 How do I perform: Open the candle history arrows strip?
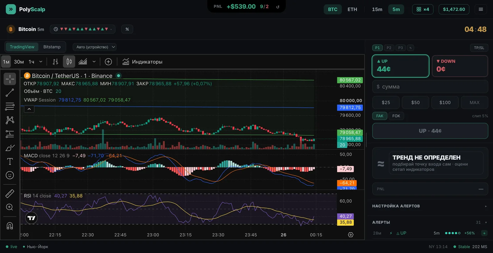82,29
